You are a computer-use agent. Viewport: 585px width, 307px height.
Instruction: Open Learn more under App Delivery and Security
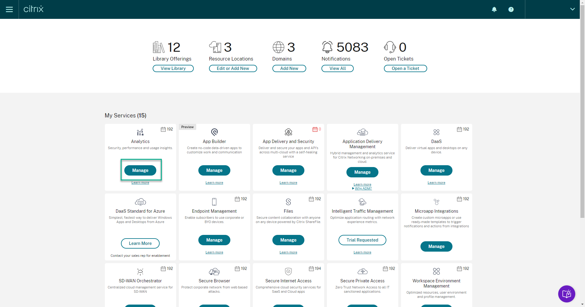tap(289, 183)
